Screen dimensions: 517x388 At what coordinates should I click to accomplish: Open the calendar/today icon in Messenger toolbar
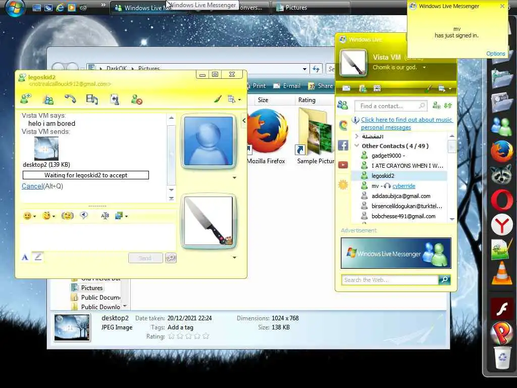[377, 88]
